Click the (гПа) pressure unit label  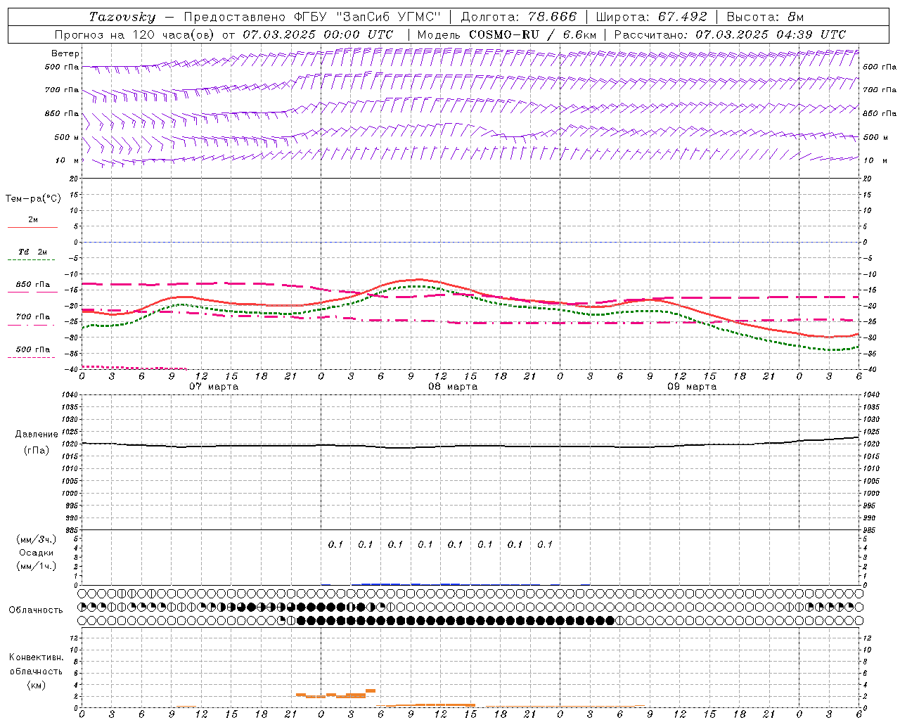pyautogui.click(x=37, y=450)
